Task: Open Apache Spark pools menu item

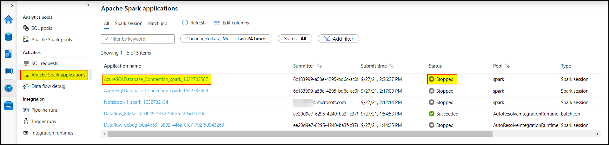Action: (x=51, y=40)
